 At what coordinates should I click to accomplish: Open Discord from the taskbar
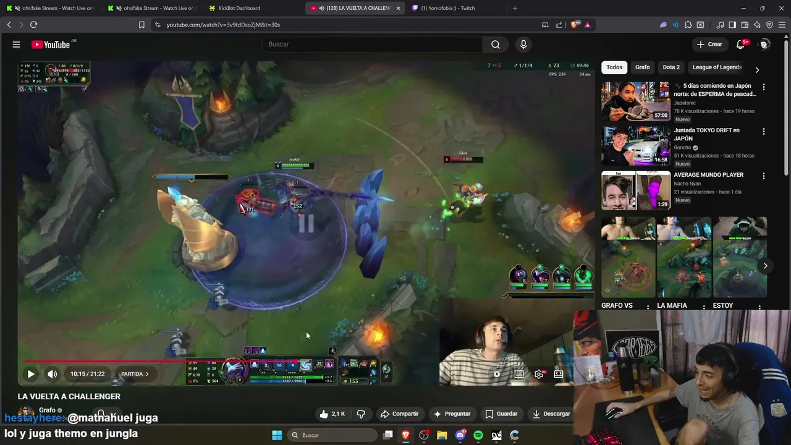[460, 435]
